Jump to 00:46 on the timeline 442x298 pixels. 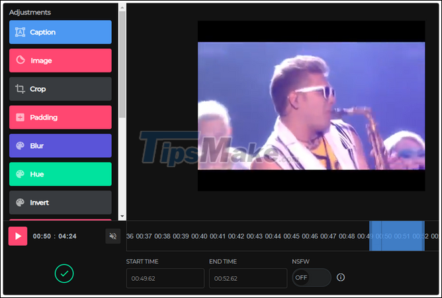coord(310,236)
